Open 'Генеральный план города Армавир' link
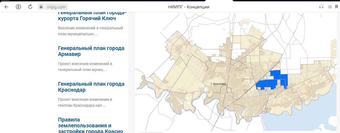340x133 pixels. [91, 51]
